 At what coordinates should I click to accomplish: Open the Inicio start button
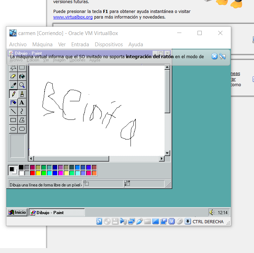click(x=17, y=212)
